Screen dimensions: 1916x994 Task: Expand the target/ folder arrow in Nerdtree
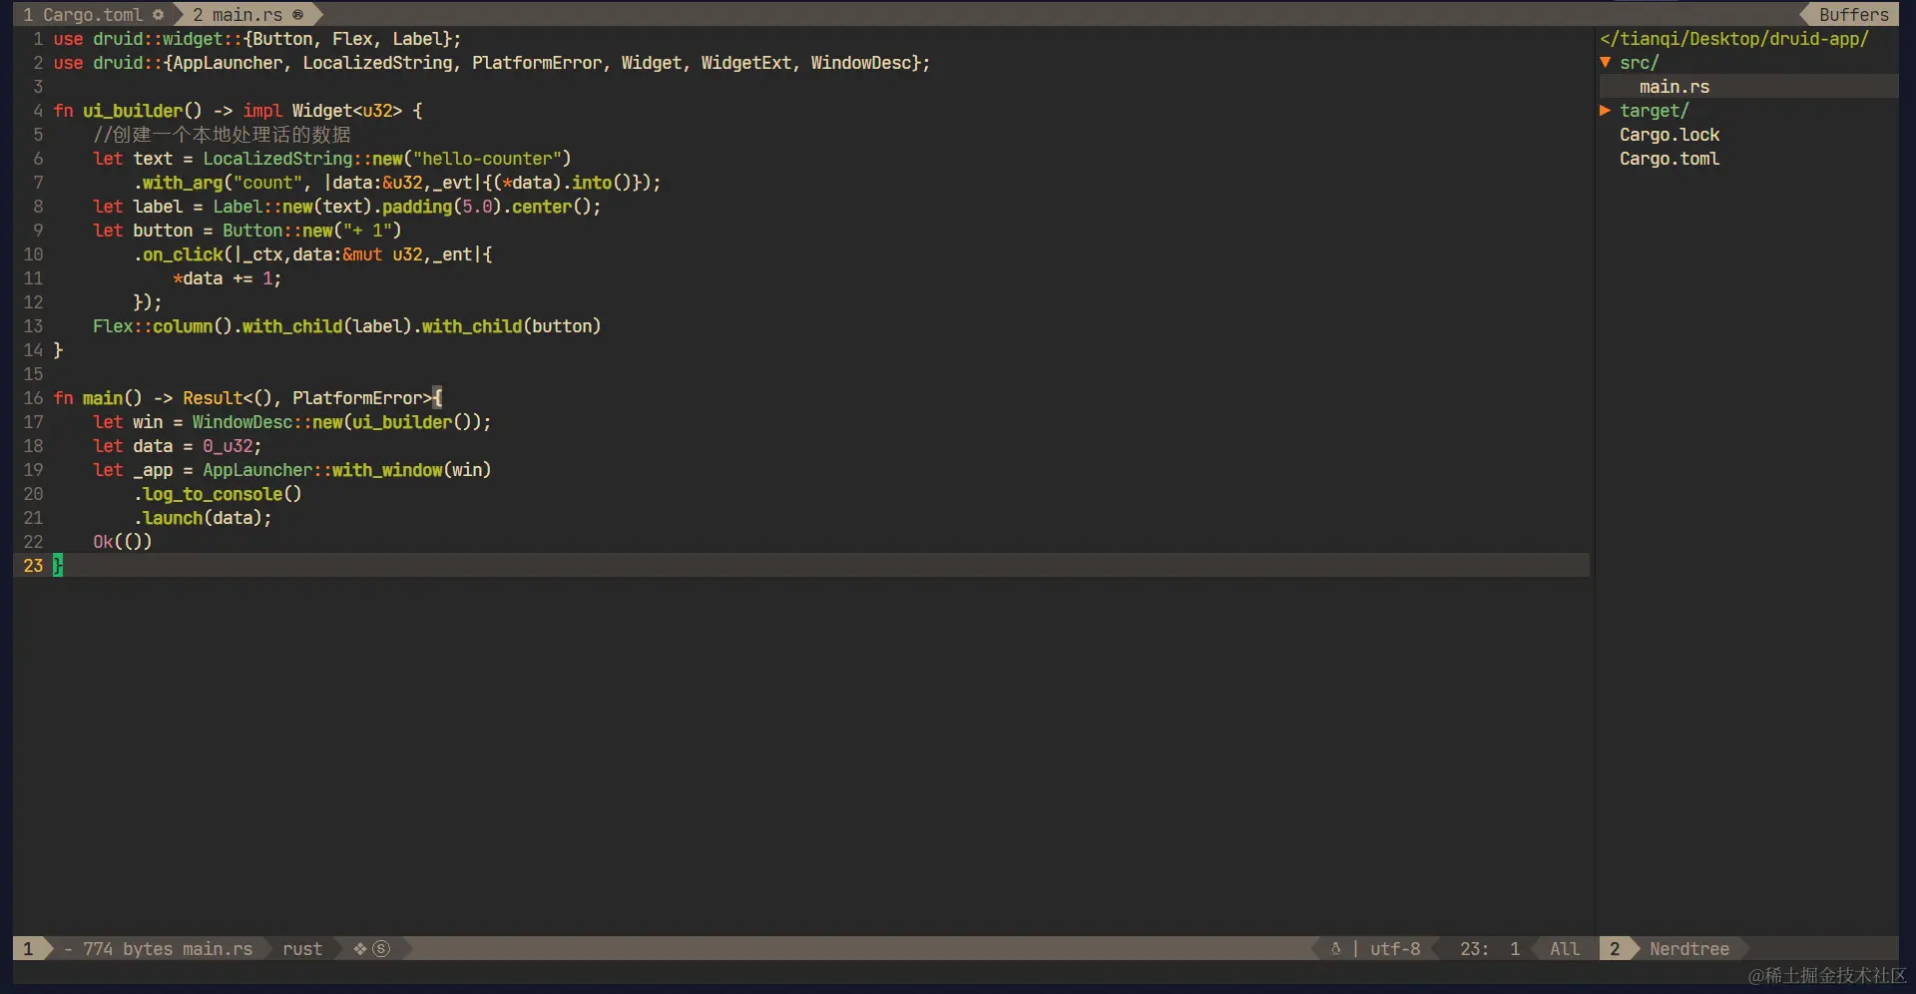pos(1606,110)
